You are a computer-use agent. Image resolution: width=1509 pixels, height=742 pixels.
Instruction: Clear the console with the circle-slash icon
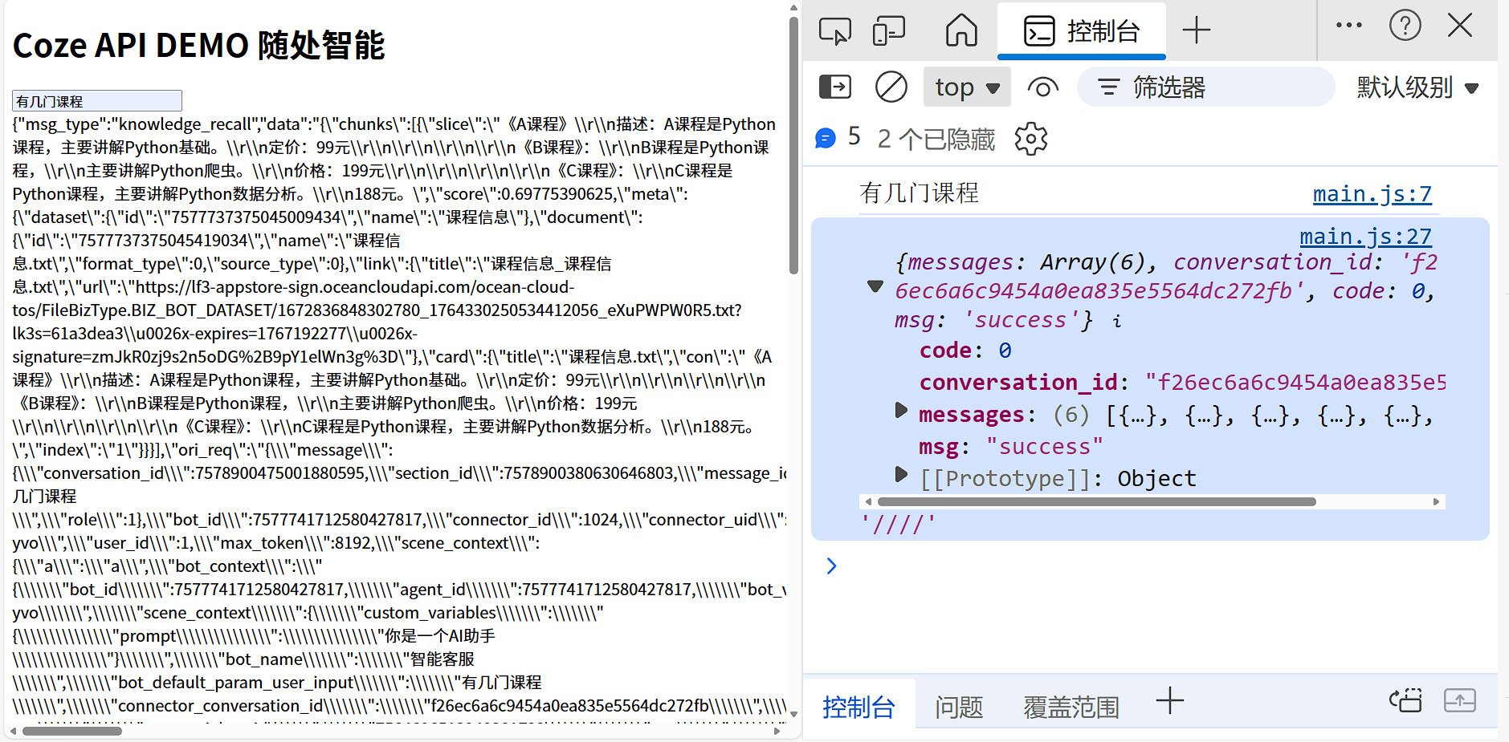891,87
